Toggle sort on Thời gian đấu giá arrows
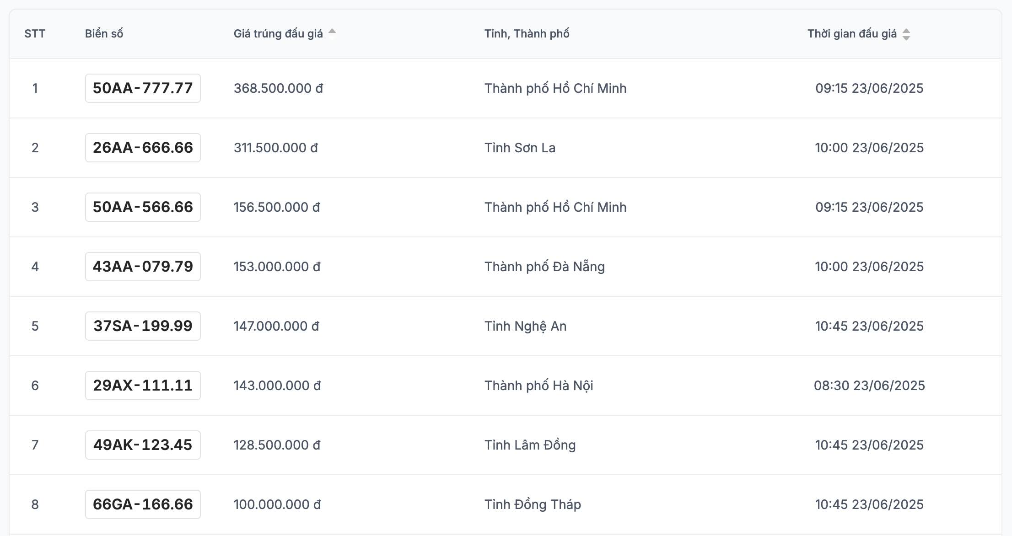This screenshot has width=1012, height=536. 906,34
